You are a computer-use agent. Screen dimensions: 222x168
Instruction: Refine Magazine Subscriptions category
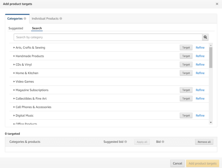click(200, 90)
